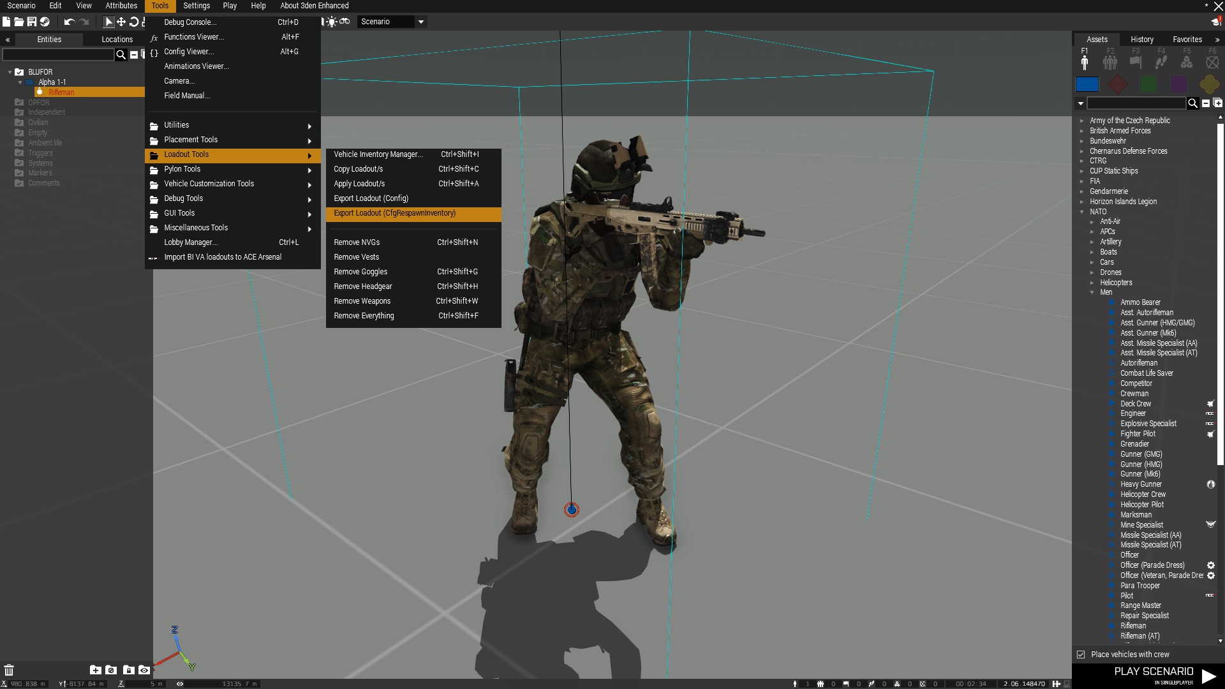This screenshot has height=689, width=1225.
Task: Expand the Helicopters category under NATO
Action: (x=1092, y=283)
